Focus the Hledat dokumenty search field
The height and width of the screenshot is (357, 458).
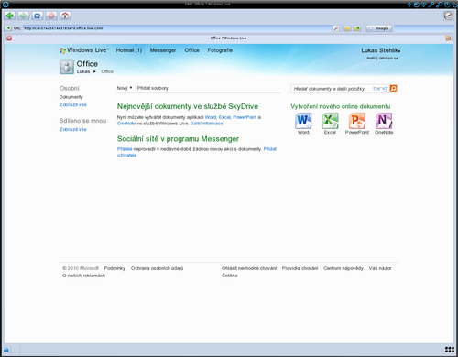point(332,89)
